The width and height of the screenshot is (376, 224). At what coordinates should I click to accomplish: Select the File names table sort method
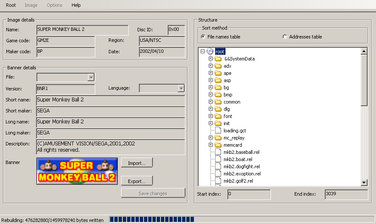203,37
